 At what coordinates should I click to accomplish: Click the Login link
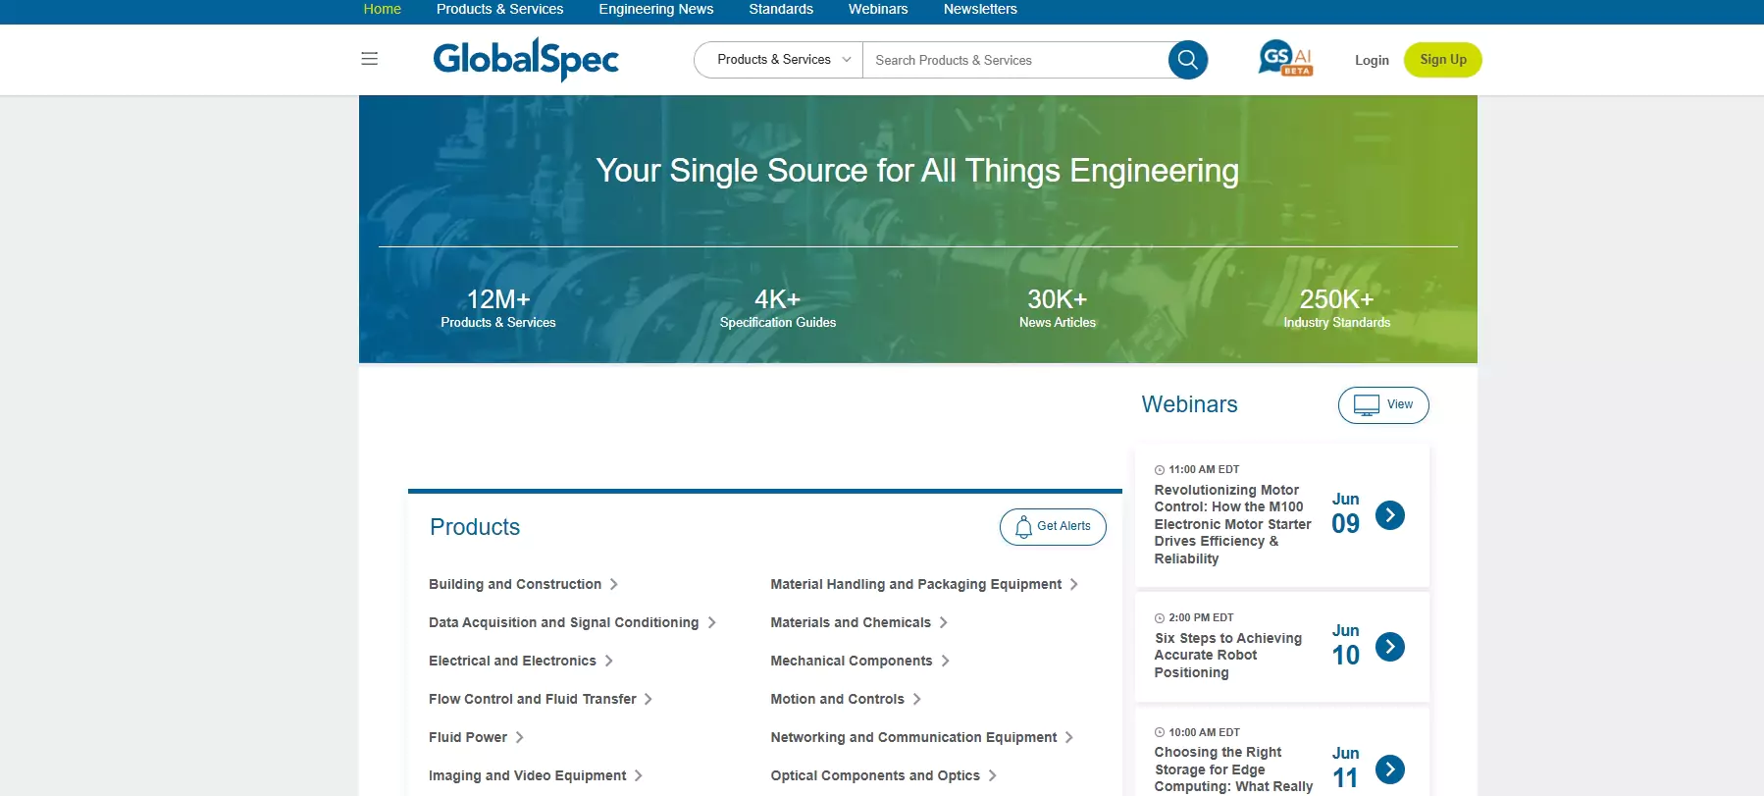click(x=1372, y=60)
